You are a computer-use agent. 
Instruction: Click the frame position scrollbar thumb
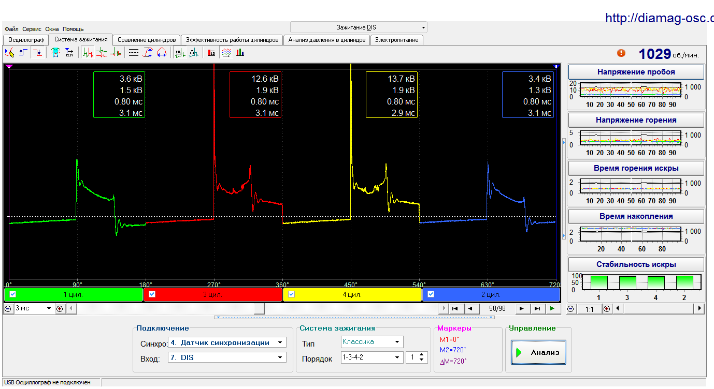pyautogui.click(x=259, y=308)
